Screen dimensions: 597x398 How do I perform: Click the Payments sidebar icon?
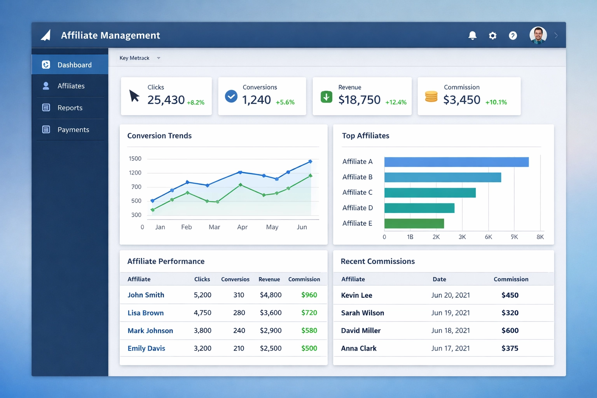click(46, 129)
